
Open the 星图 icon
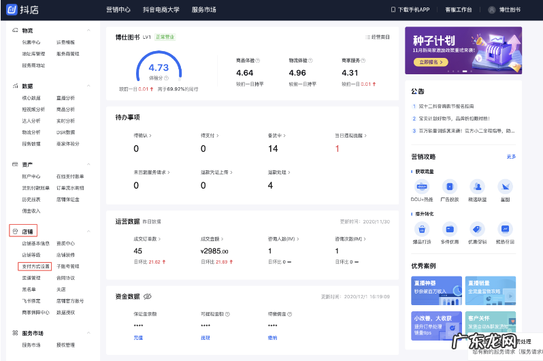pos(506,187)
